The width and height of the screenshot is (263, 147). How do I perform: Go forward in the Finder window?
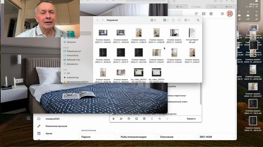click(x=103, y=20)
